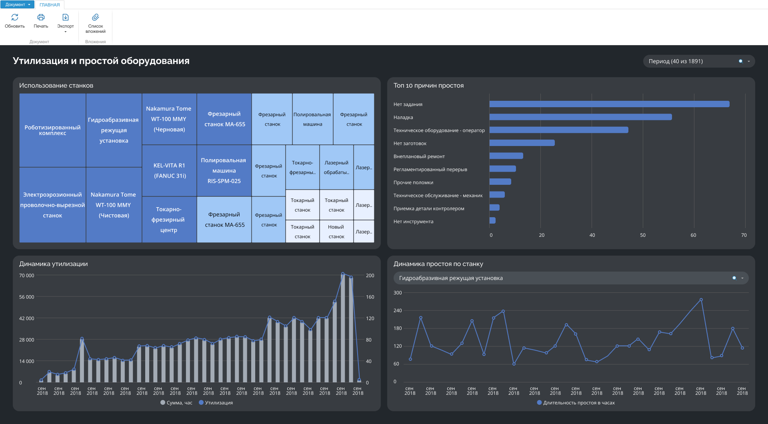768x424 pixels.
Task: Click the clear dot in Период filter
Action: click(740, 61)
